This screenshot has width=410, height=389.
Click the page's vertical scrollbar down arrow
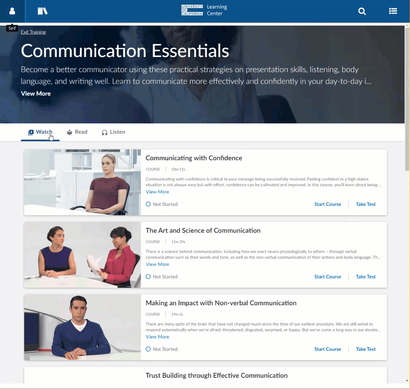point(407,380)
